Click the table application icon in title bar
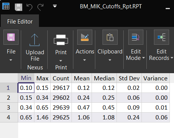 pyautogui.click(x=6, y=6)
